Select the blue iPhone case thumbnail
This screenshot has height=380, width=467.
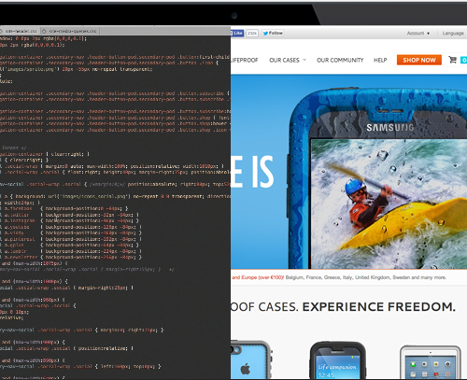click(x=250, y=360)
